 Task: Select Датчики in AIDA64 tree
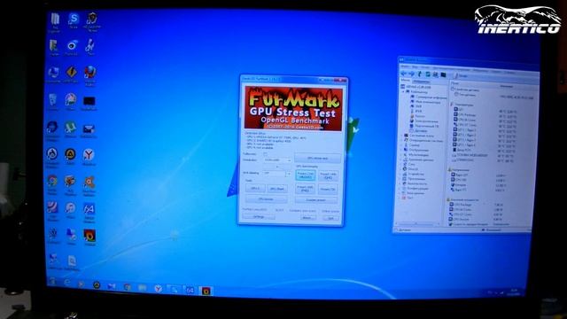[x=419, y=131]
